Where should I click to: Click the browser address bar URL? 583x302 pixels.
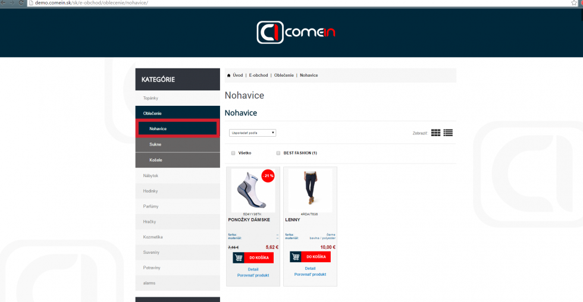pos(92,2)
